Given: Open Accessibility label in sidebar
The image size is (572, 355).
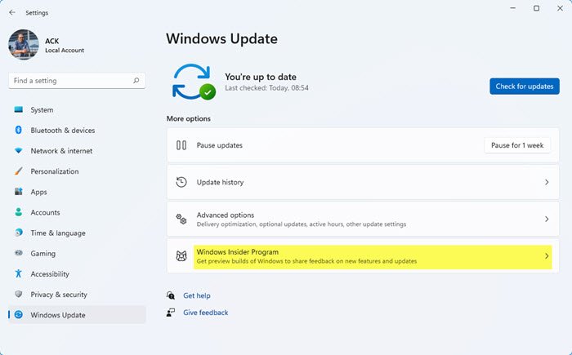Looking at the screenshot, I should click(50, 274).
